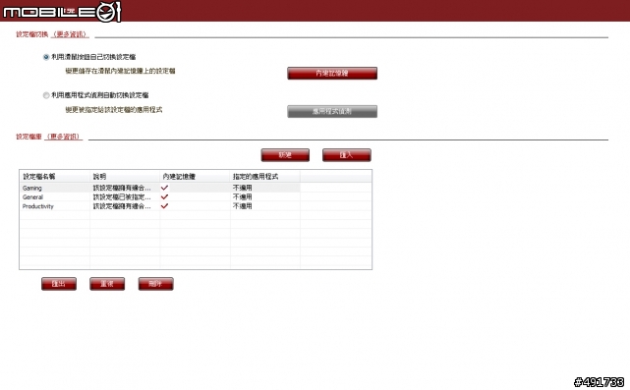
Task: Click the description cell of the Productivity row
Action: click(x=125, y=206)
